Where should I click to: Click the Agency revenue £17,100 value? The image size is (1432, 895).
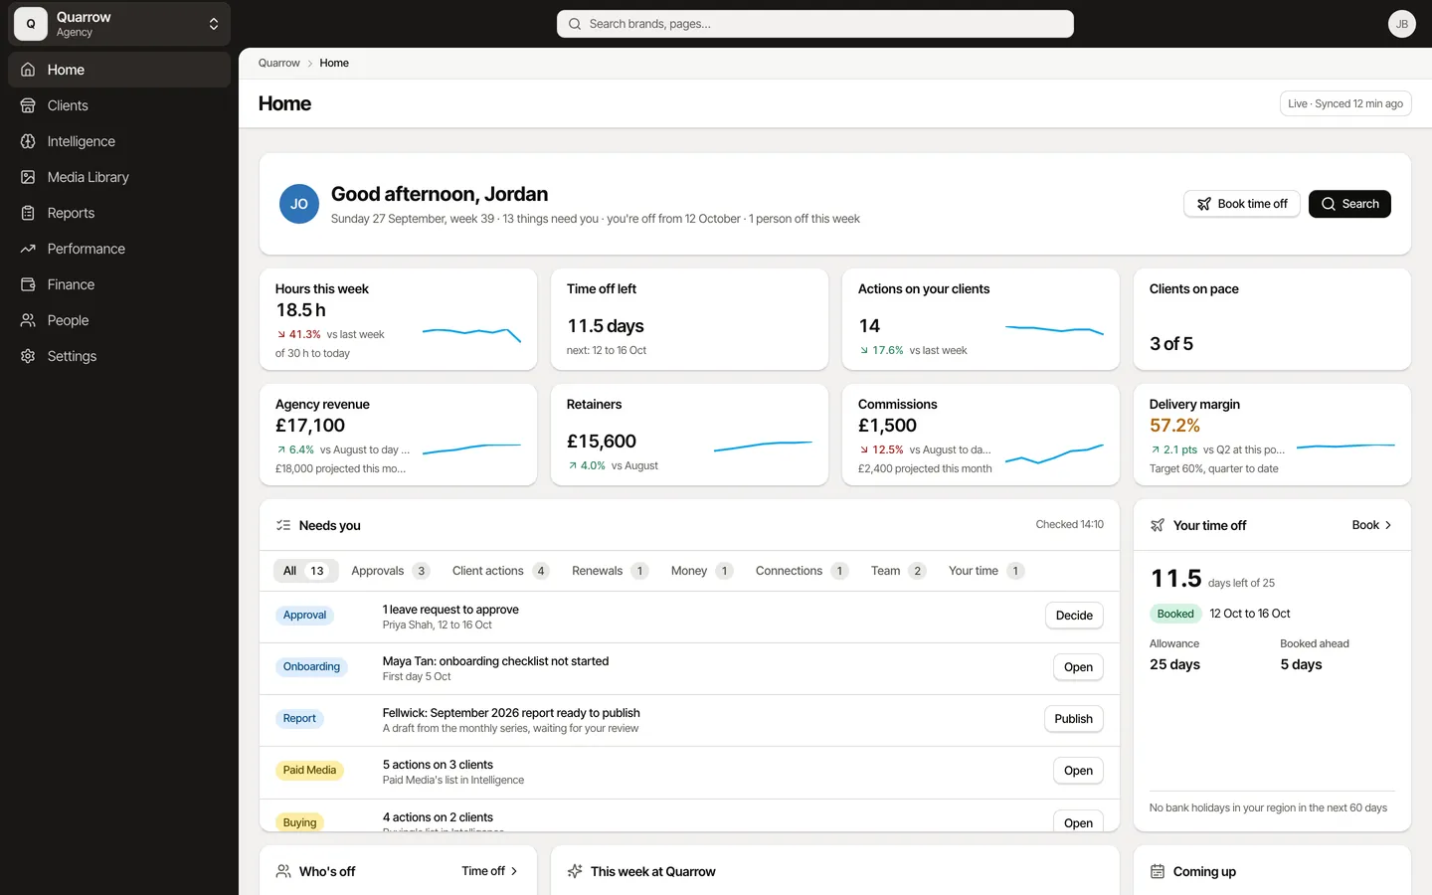[310, 426]
